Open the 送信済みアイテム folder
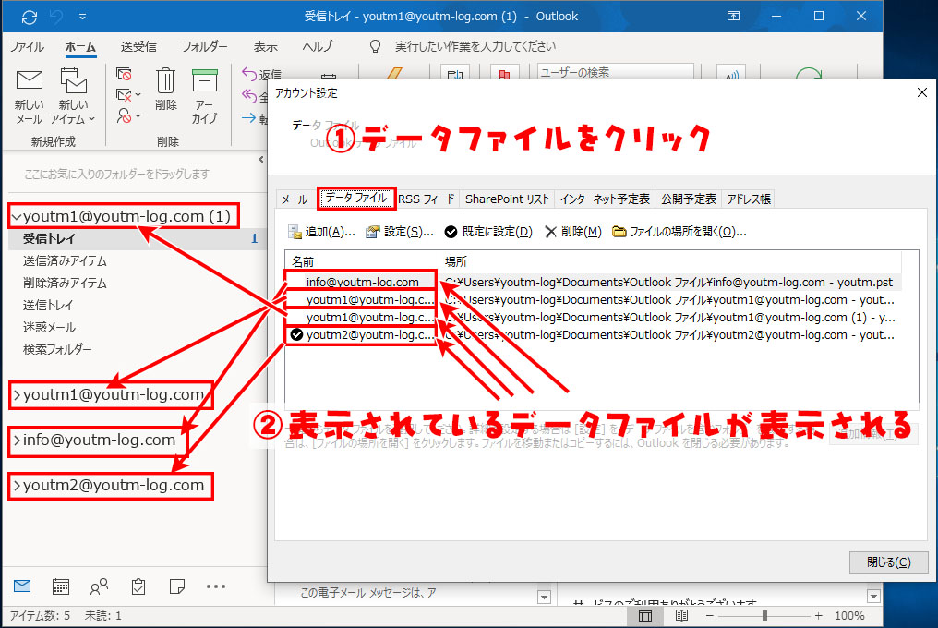This screenshot has width=938, height=628. coord(65,261)
